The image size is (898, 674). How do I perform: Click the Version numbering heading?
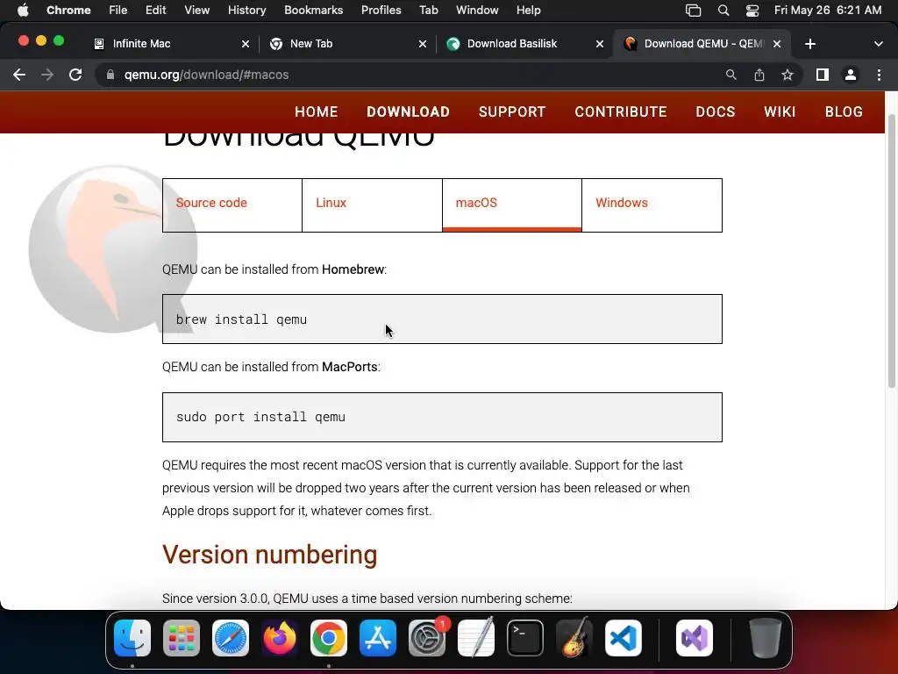(270, 555)
